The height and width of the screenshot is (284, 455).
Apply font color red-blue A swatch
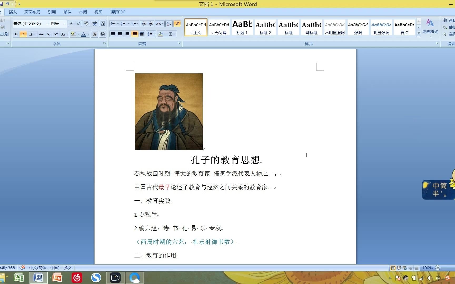click(x=83, y=34)
